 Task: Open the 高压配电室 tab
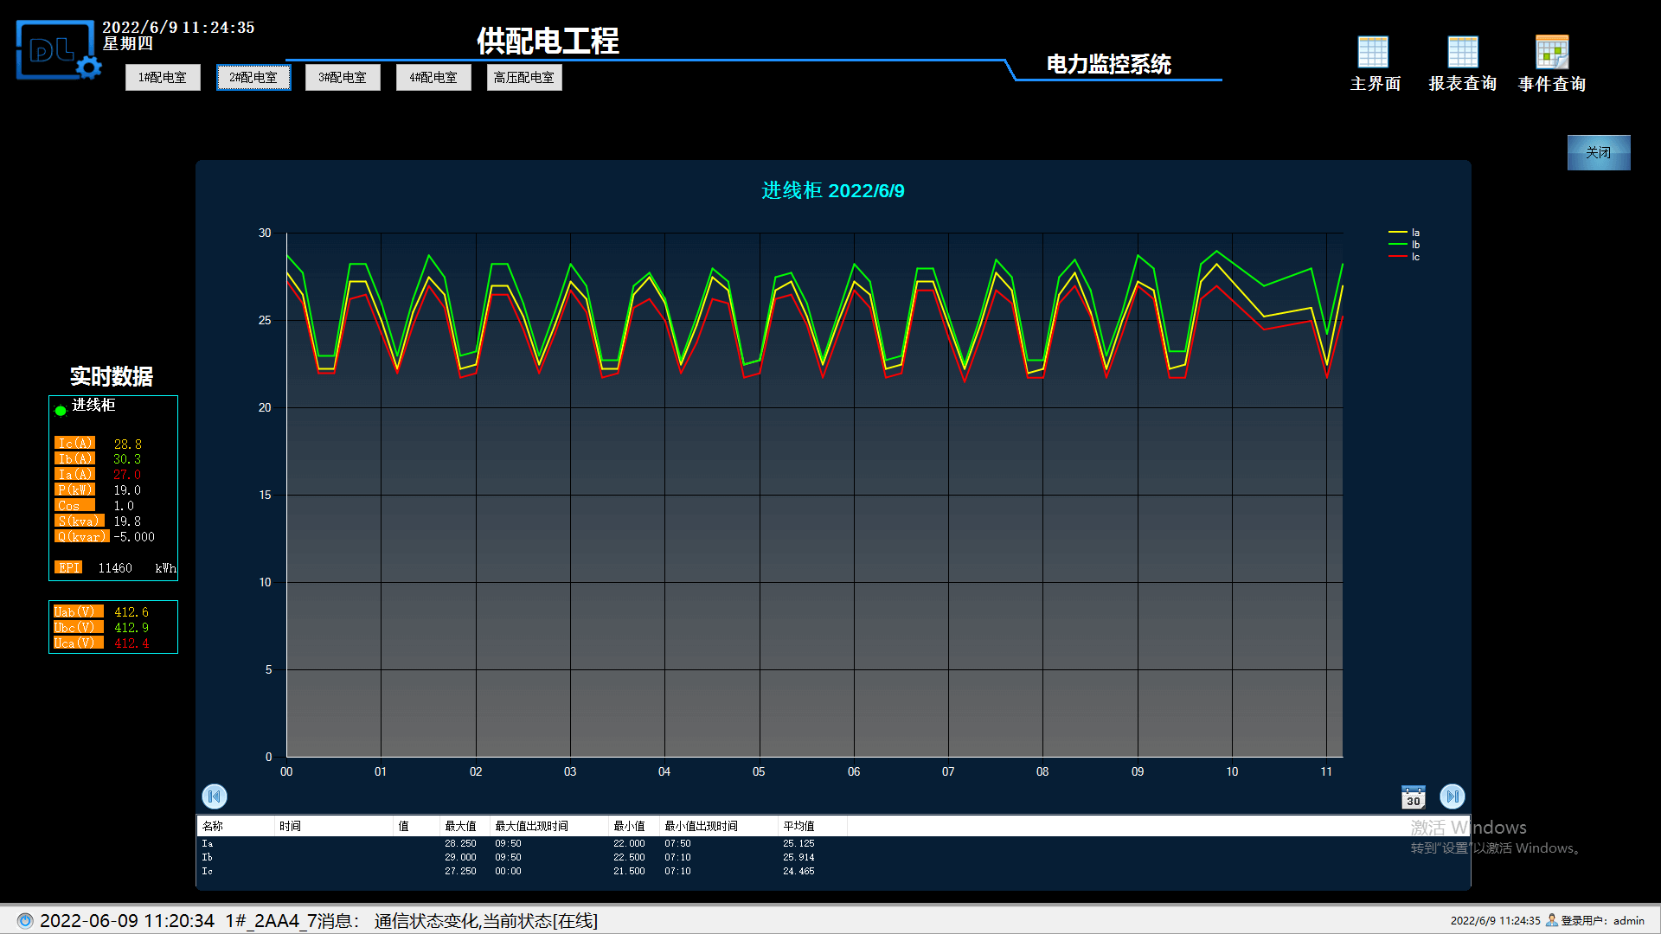tap(524, 77)
